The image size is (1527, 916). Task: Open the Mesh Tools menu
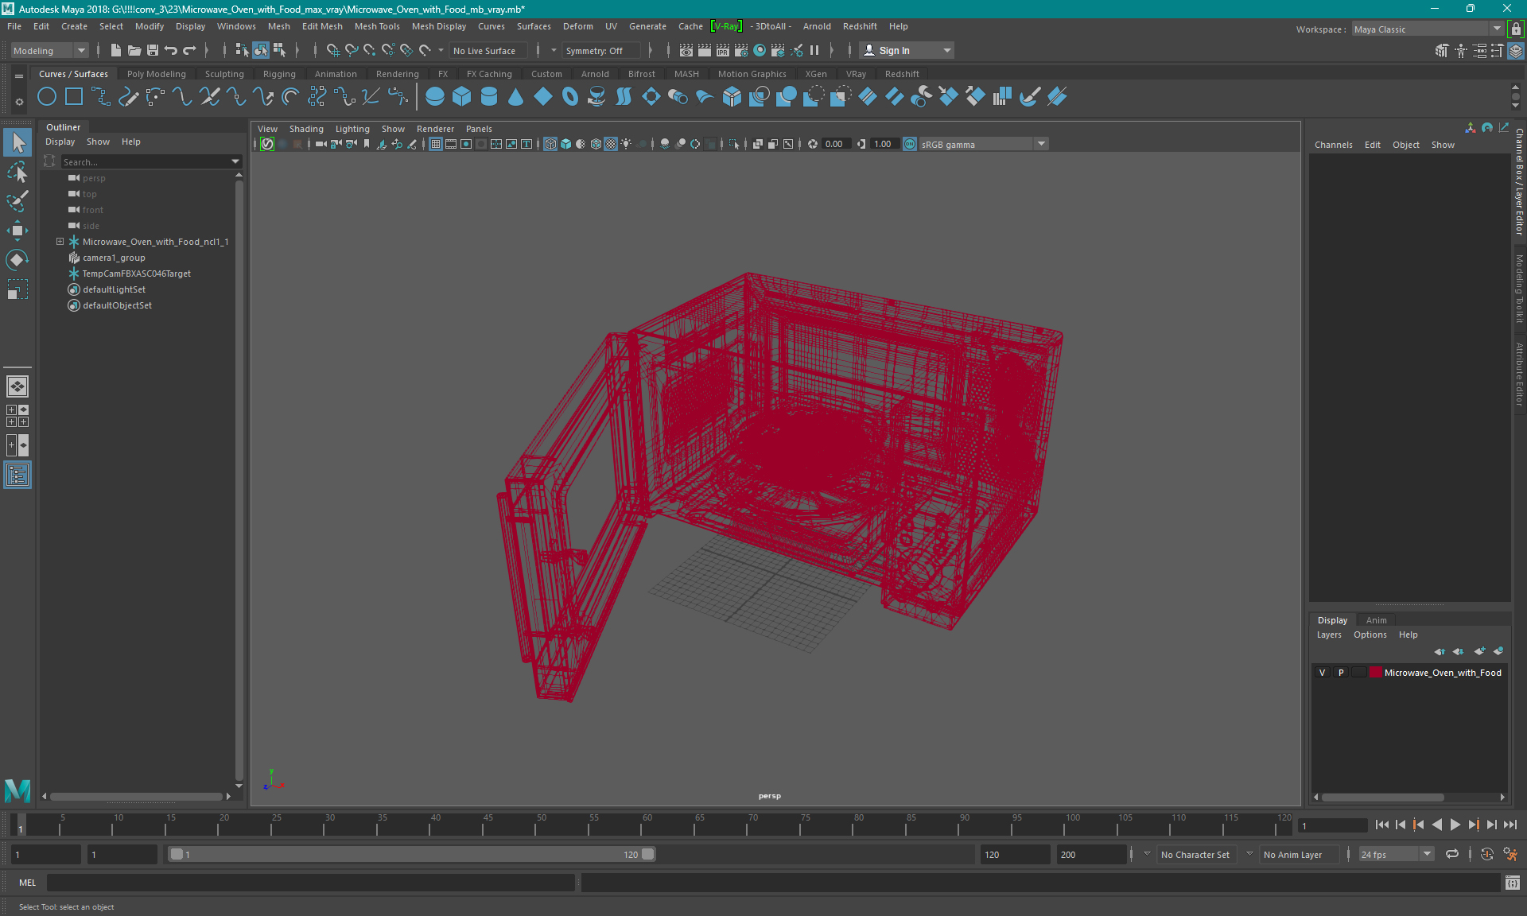(377, 26)
